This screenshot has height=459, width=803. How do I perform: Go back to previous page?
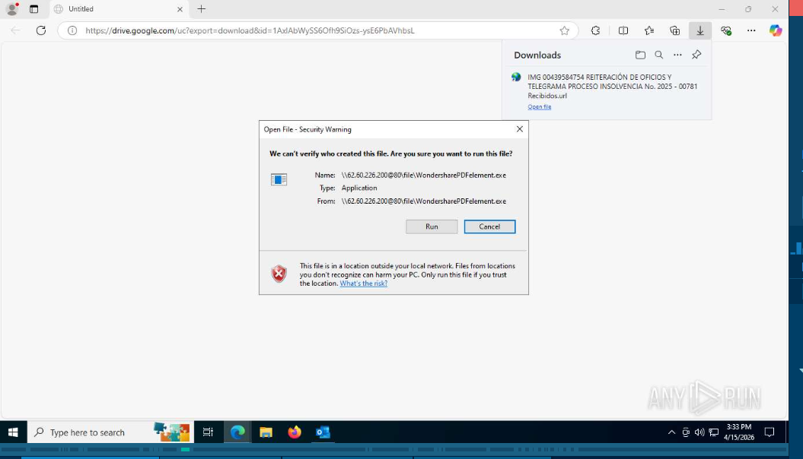(15, 30)
